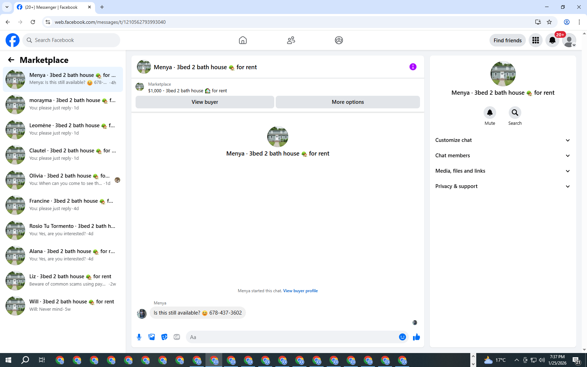View site information icon in address bar
The image size is (587, 367).
pos(48,22)
